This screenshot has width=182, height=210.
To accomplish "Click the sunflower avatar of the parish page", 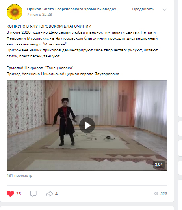I will (x=15, y=12).
